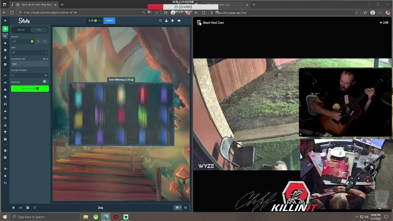This screenshot has width=393, height=221.
Task: Show hidden system tray icons
Action: 357,217
